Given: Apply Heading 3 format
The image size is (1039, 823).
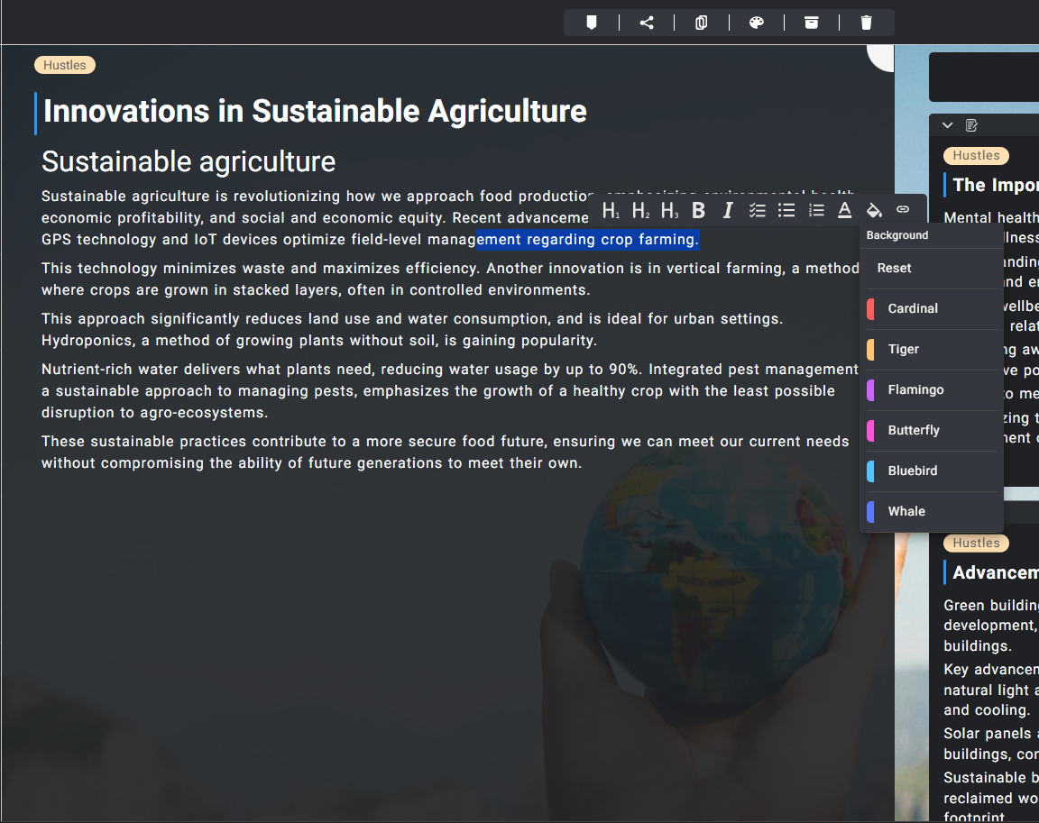Looking at the screenshot, I should click(669, 211).
